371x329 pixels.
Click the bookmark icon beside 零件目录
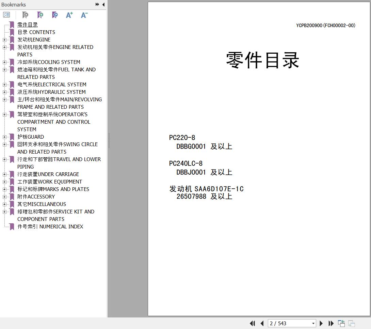pos(12,24)
